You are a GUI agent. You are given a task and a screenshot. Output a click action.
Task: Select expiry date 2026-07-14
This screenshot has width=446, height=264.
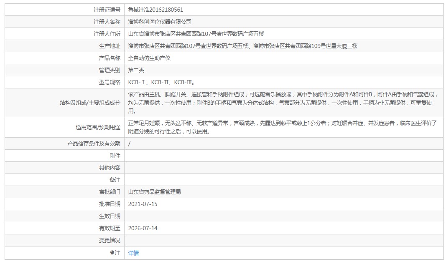tap(143, 228)
